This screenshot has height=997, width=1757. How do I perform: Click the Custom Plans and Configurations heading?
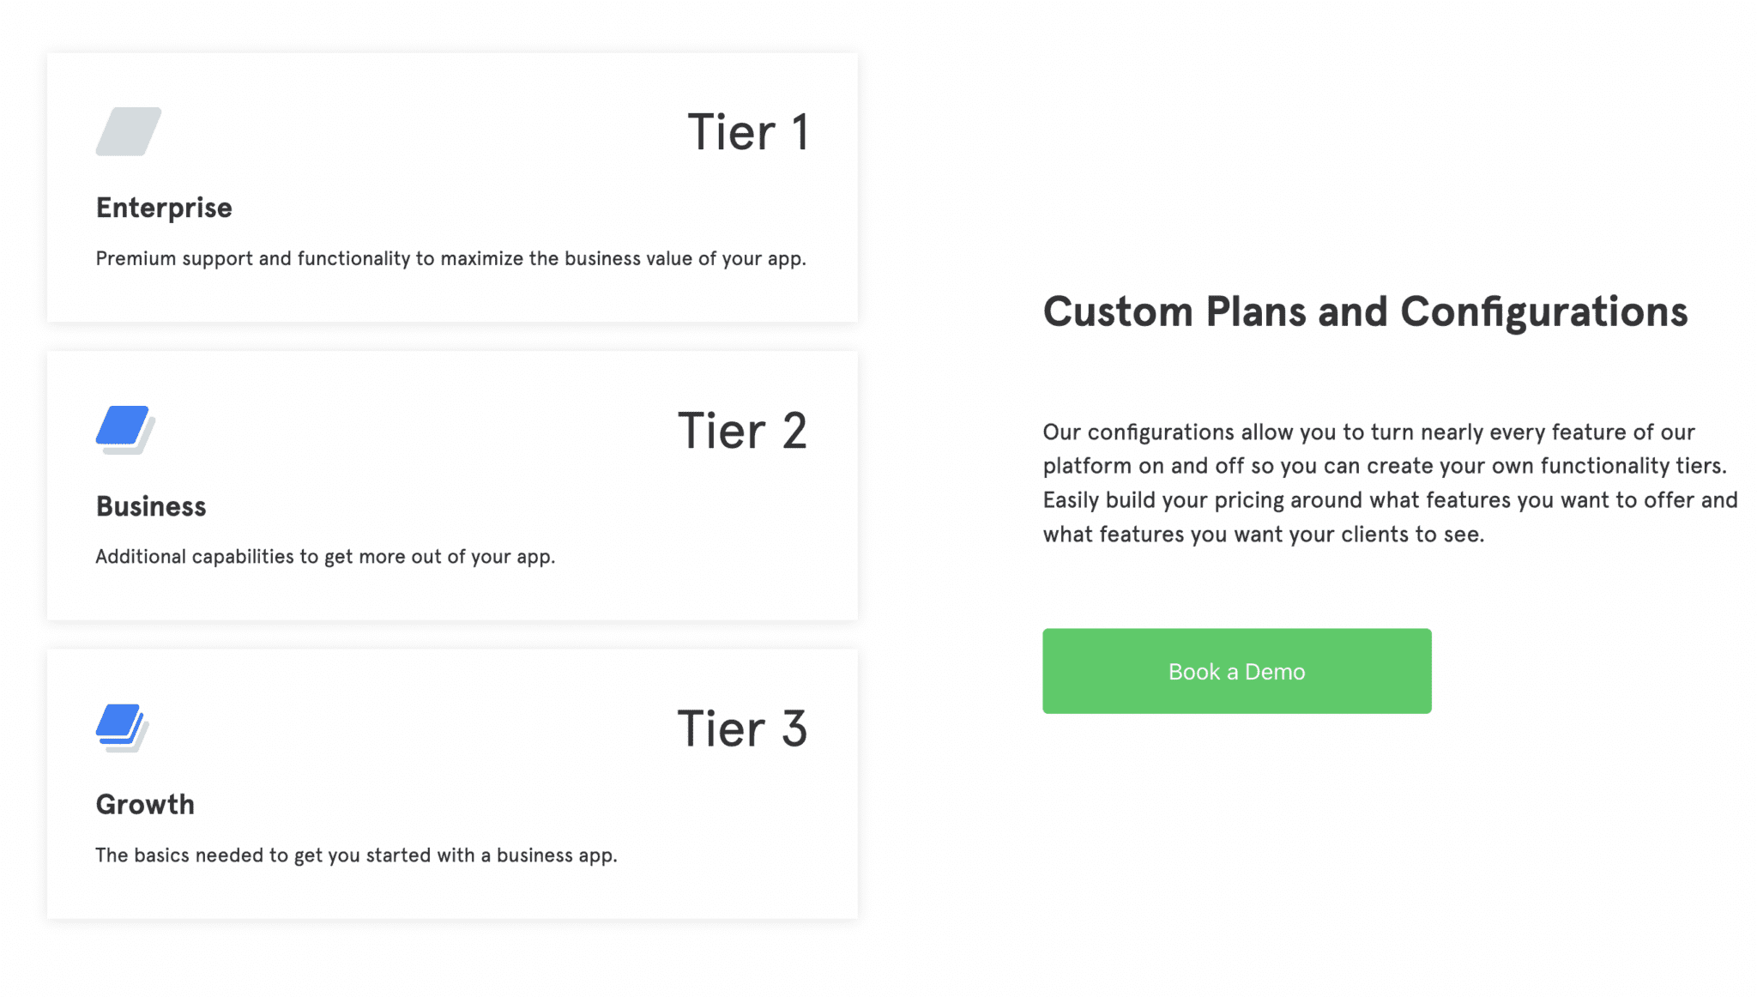(1365, 311)
